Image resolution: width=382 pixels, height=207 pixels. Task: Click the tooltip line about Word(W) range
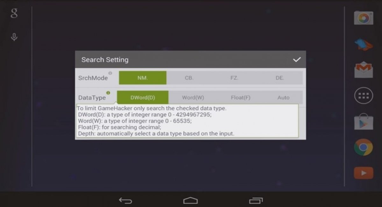tap(135, 121)
